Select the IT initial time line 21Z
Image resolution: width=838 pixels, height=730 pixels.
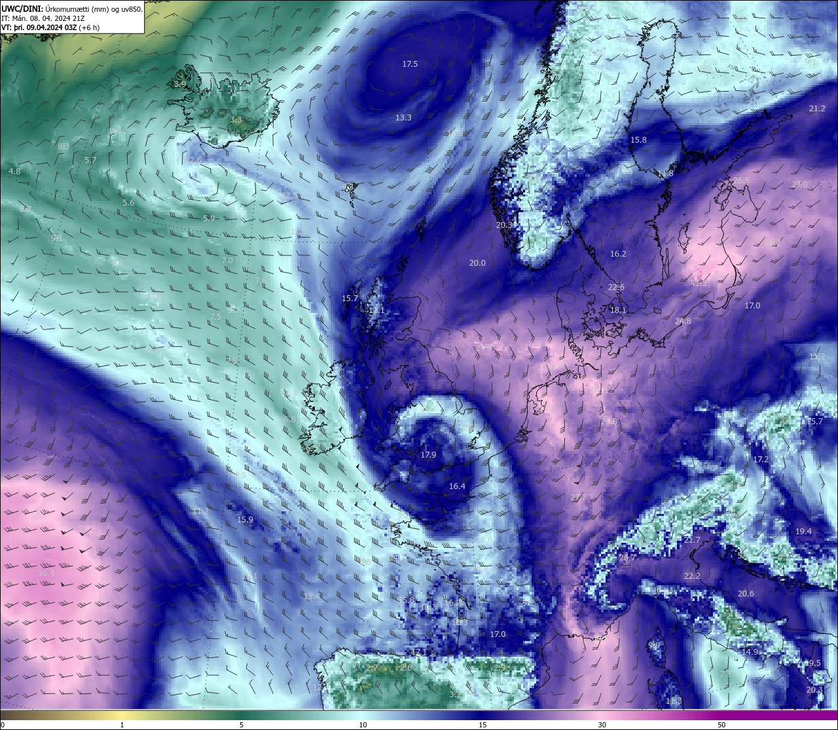tap(43, 18)
